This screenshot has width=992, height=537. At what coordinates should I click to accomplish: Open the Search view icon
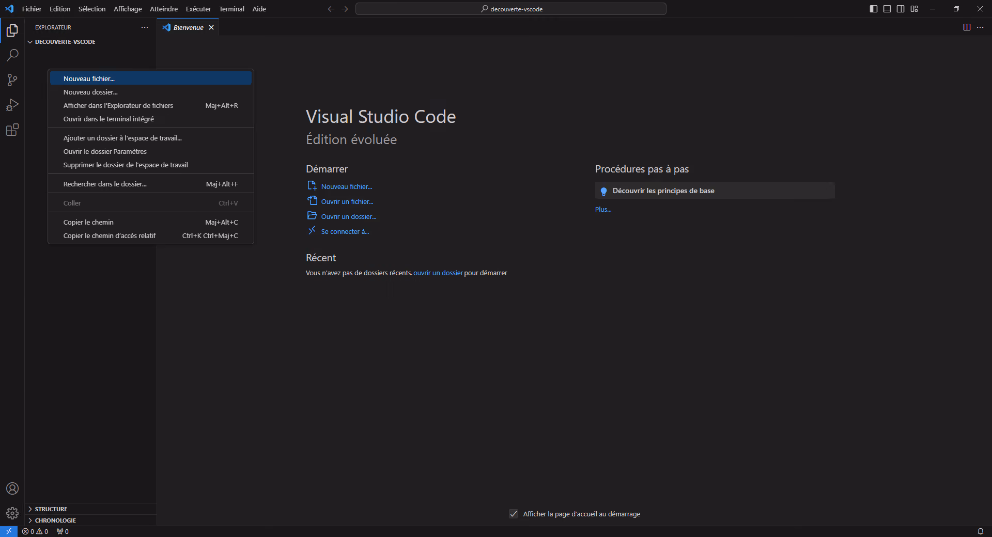click(x=12, y=55)
